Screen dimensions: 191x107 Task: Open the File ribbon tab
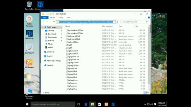44,18
